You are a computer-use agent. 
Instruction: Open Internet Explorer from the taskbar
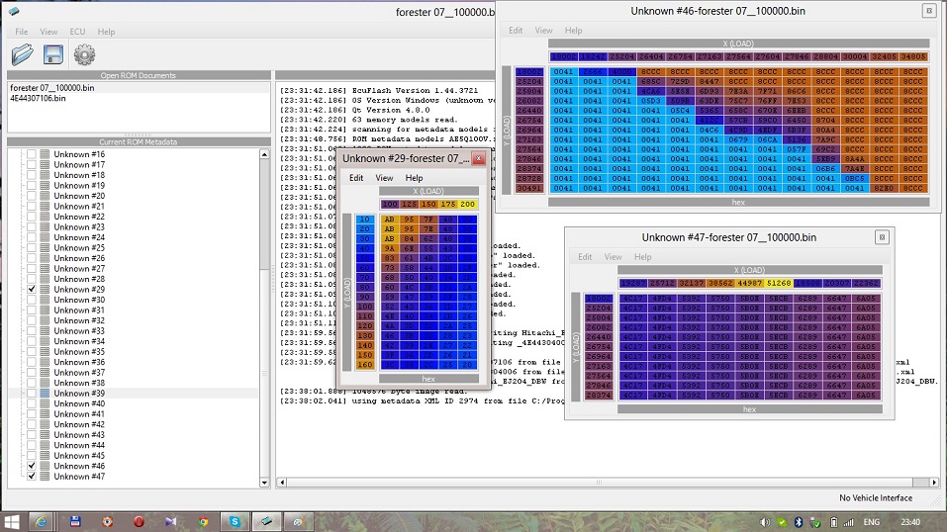[x=43, y=520]
